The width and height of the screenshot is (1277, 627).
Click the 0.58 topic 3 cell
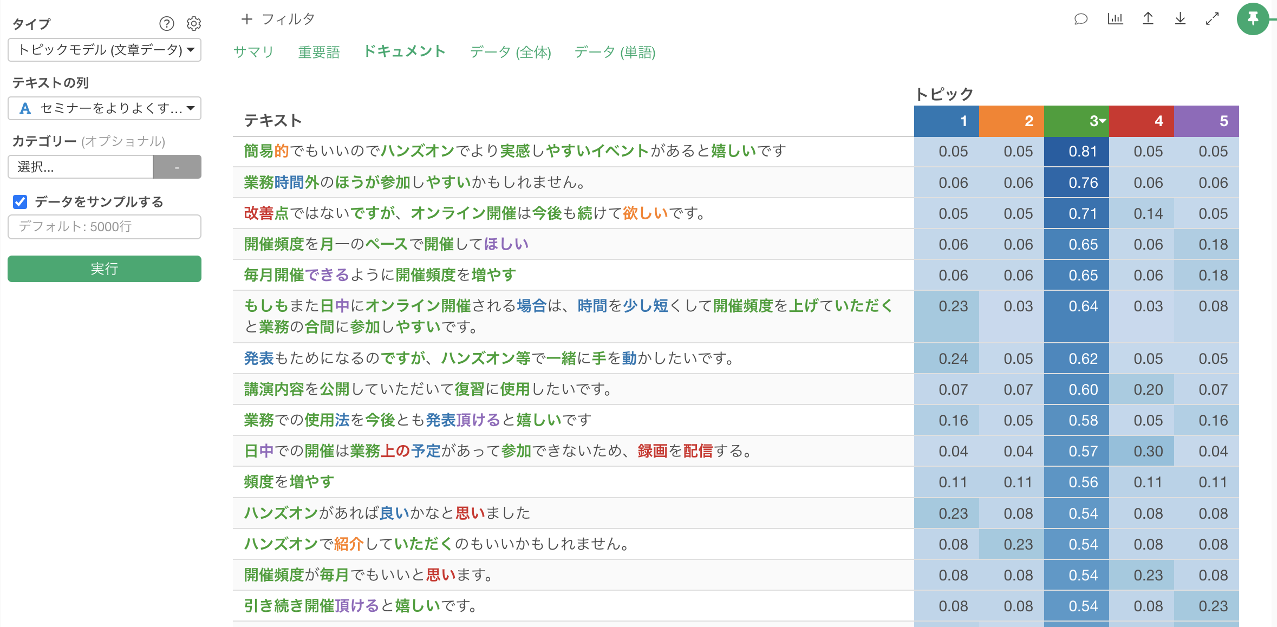1077,420
